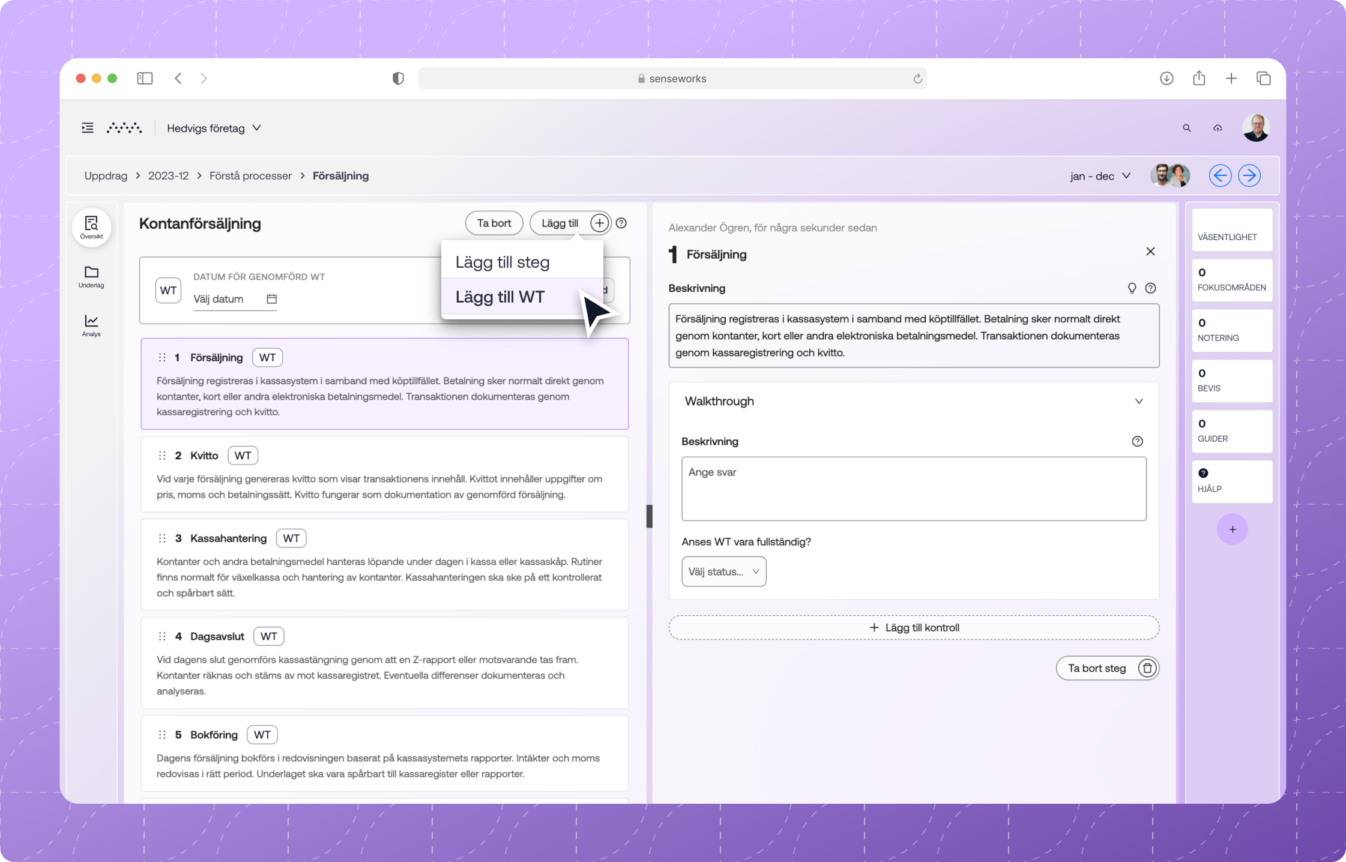Click the search magnifier icon

pos(1186,128)
